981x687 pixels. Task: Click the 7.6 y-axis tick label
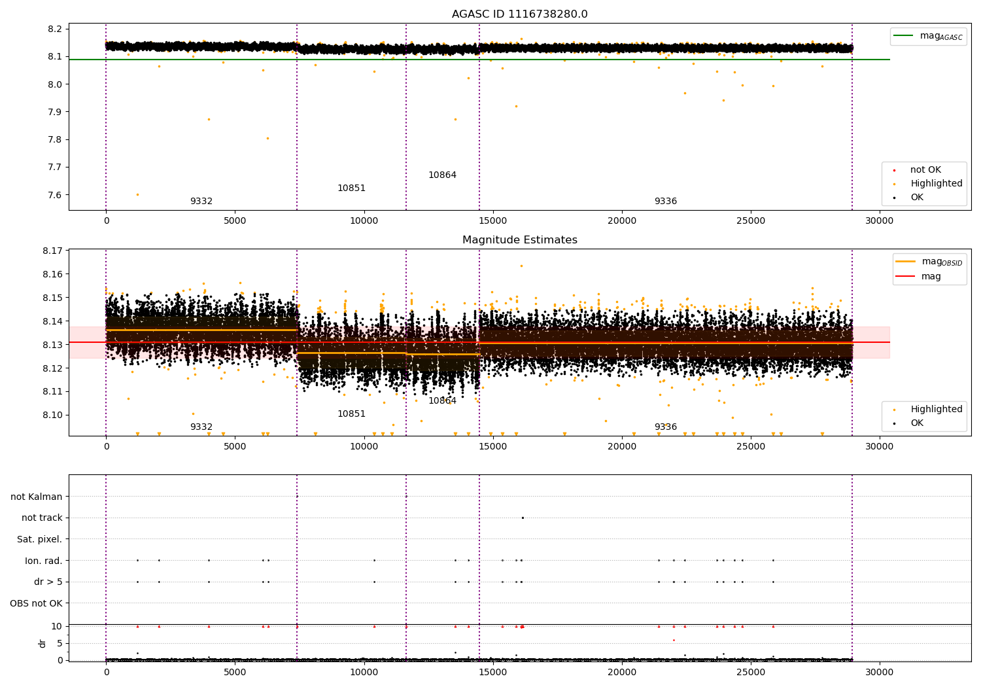pos(55,195)
